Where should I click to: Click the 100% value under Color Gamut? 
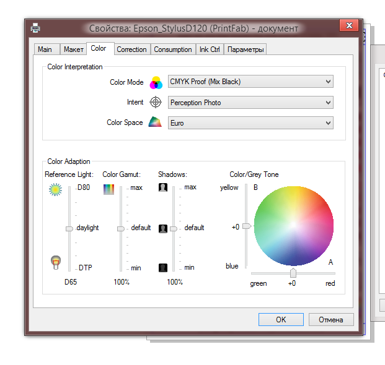pos(122,282)
